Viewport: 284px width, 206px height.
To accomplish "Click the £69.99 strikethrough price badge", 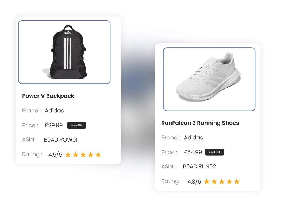I will pyautogui.click(x=214, y=152).
